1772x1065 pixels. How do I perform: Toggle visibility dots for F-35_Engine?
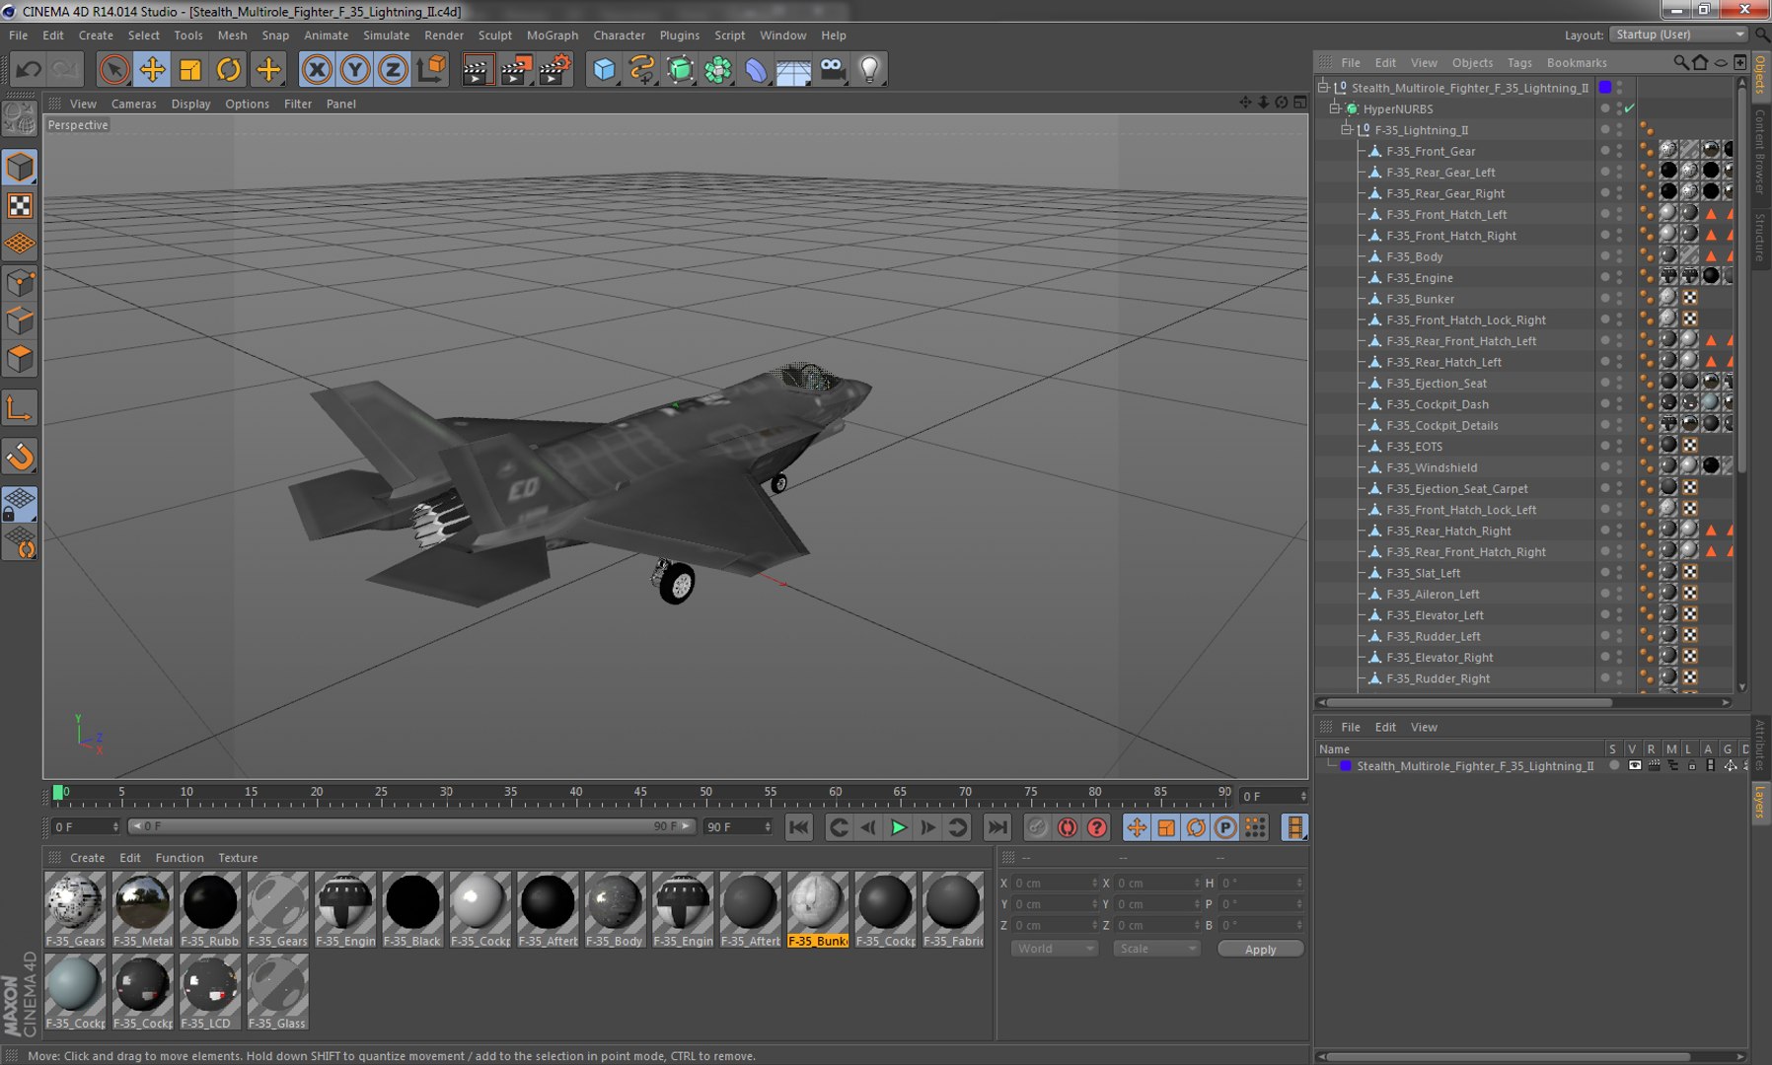pos(1619,277)
